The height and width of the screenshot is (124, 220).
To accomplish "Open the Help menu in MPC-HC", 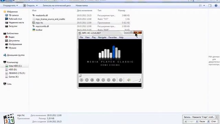I will coord(121,38).
